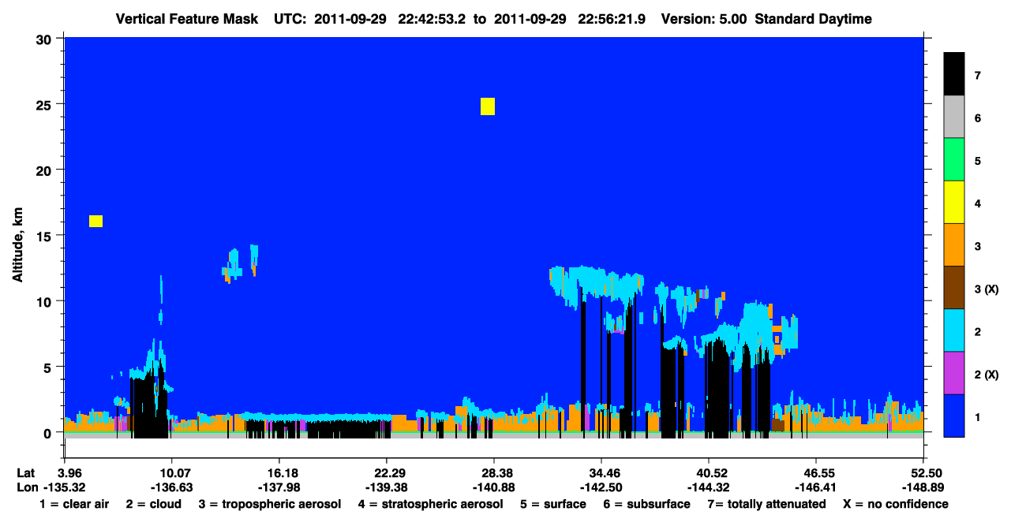Click the '20' altitude tick label

pyautogui.click(x=46, y=170)
